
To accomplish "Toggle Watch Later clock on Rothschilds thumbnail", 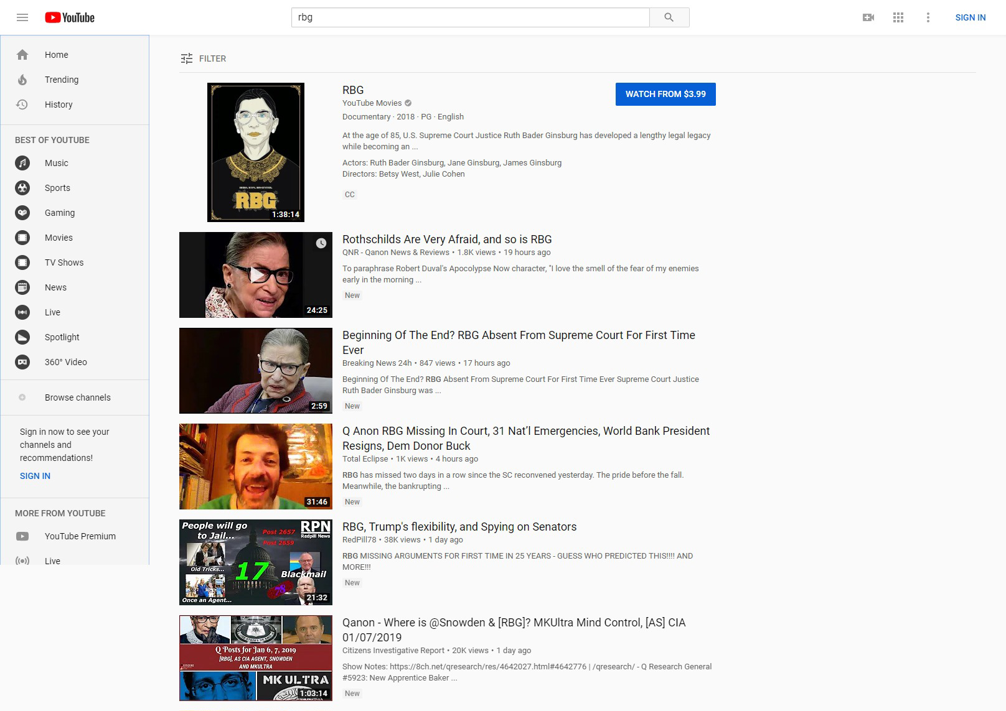I will pyautogui.click(x=321, y=243).
